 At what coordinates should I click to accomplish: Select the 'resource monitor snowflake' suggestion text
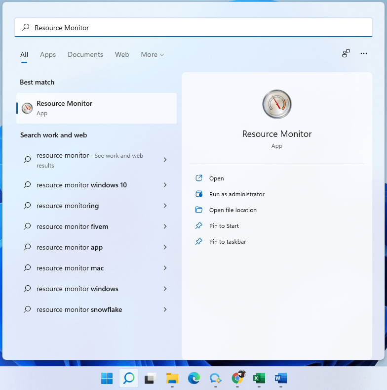(x=79, y=309)
